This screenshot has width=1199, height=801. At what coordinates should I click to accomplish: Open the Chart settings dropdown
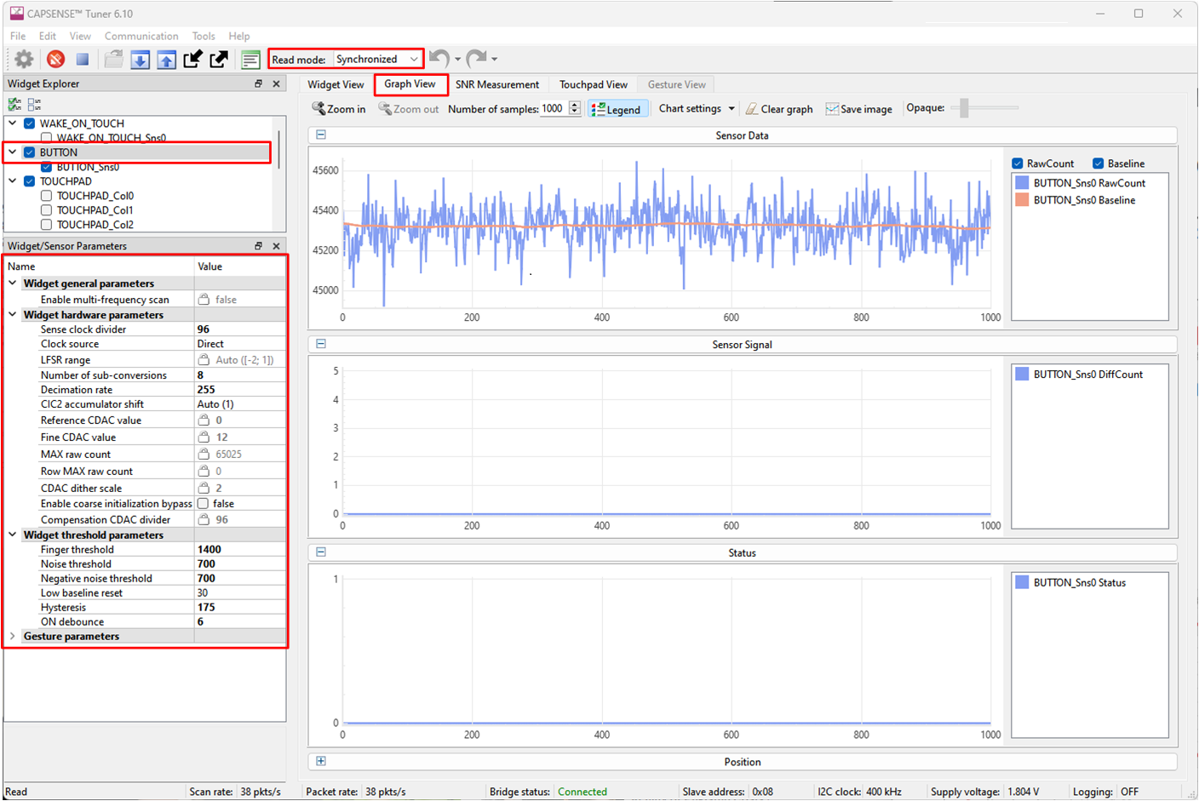(x=697, y=109)
